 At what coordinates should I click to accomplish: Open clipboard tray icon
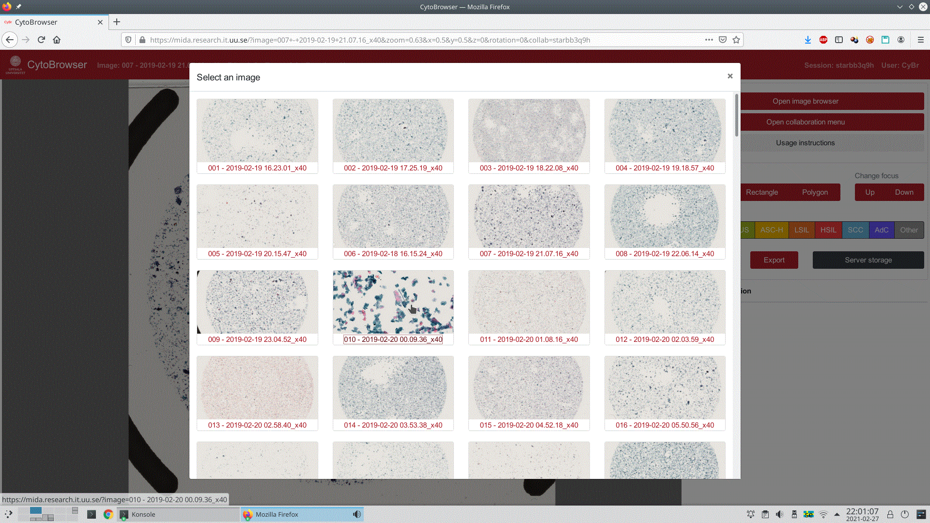[765, 514]
